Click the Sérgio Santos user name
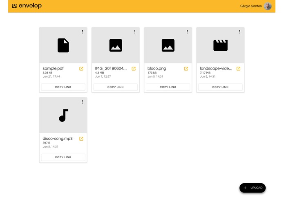The height and width of the screenshot is (202, 284). pos(251,6)
